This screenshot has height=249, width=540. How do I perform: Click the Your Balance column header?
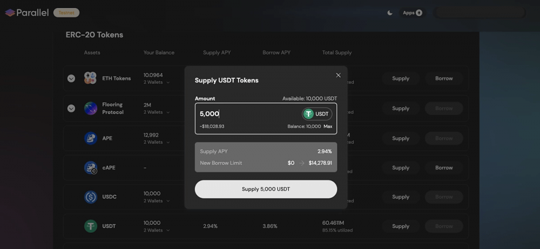pos(159,53)
